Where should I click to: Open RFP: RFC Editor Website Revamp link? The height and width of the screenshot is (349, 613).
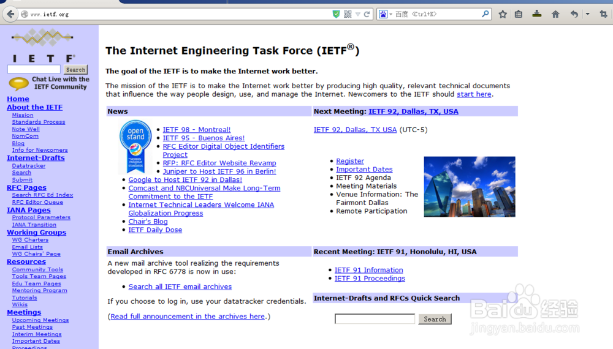pos(219,163)
